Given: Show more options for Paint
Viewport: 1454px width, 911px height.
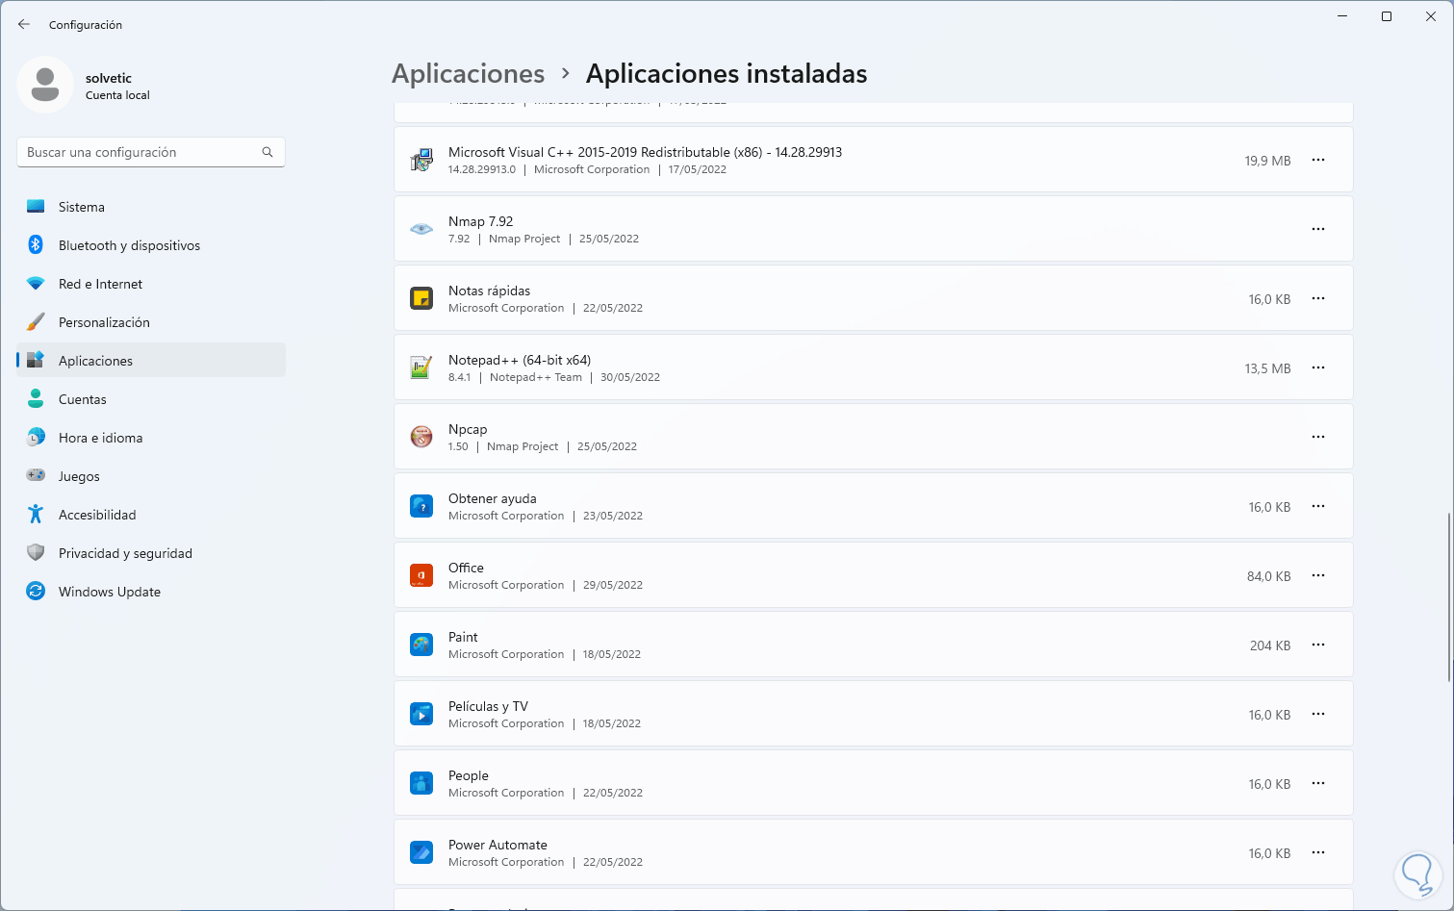Looking at the screenshot, I should 1318,645.
